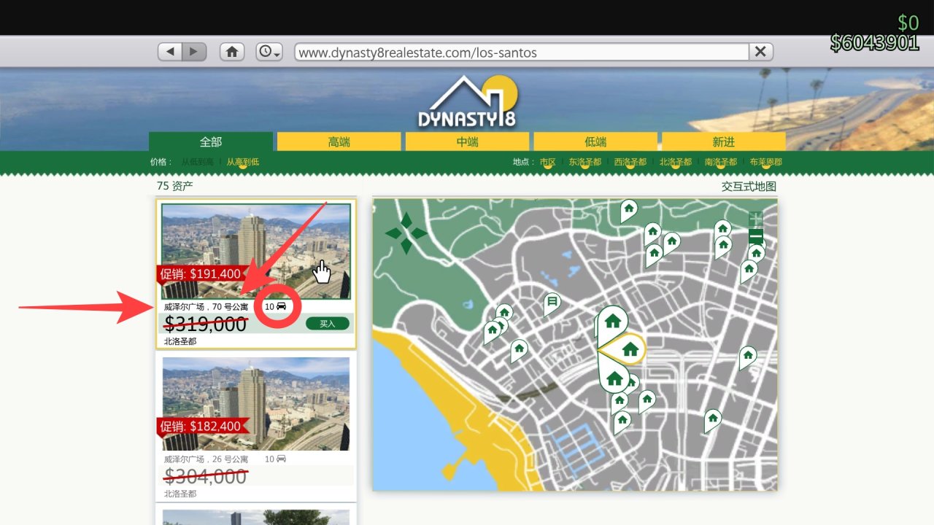Sort prices by 从高到低

(243, 162)
